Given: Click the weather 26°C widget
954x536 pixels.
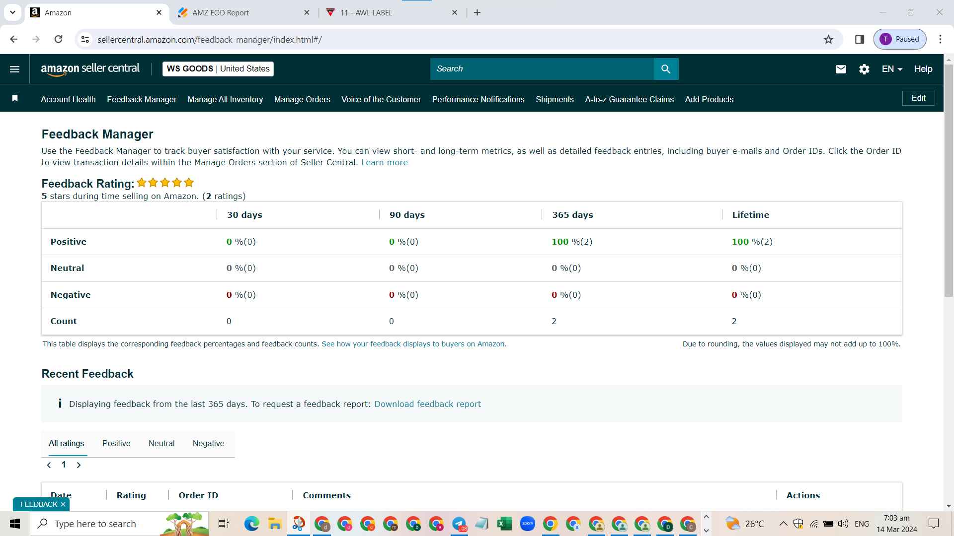Looking at the screenshot, I should (744, 524).
